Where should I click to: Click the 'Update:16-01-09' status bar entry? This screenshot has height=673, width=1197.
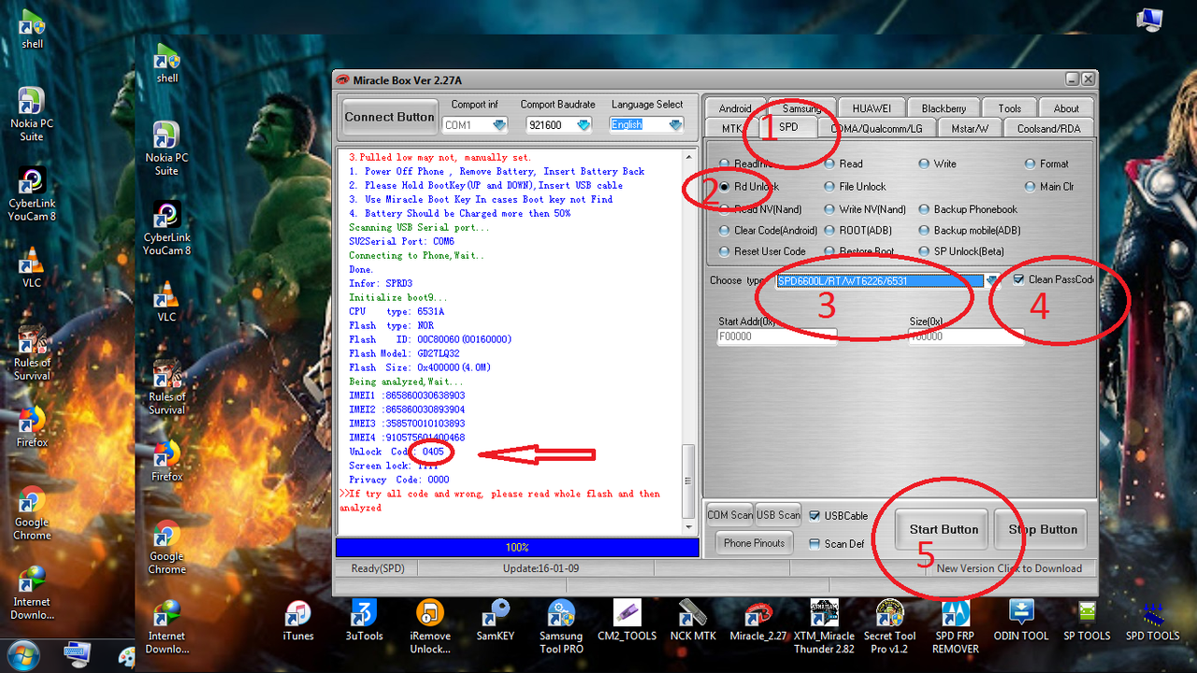(541, 568)
